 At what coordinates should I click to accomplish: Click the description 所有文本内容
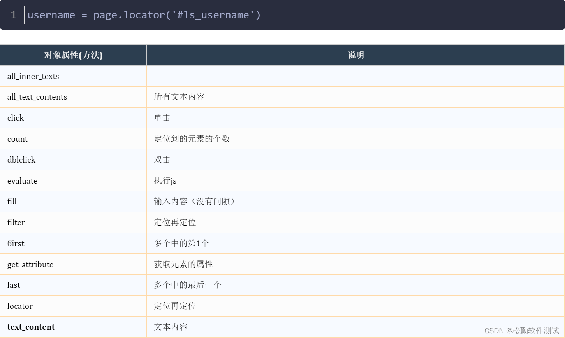pos(179,97)
